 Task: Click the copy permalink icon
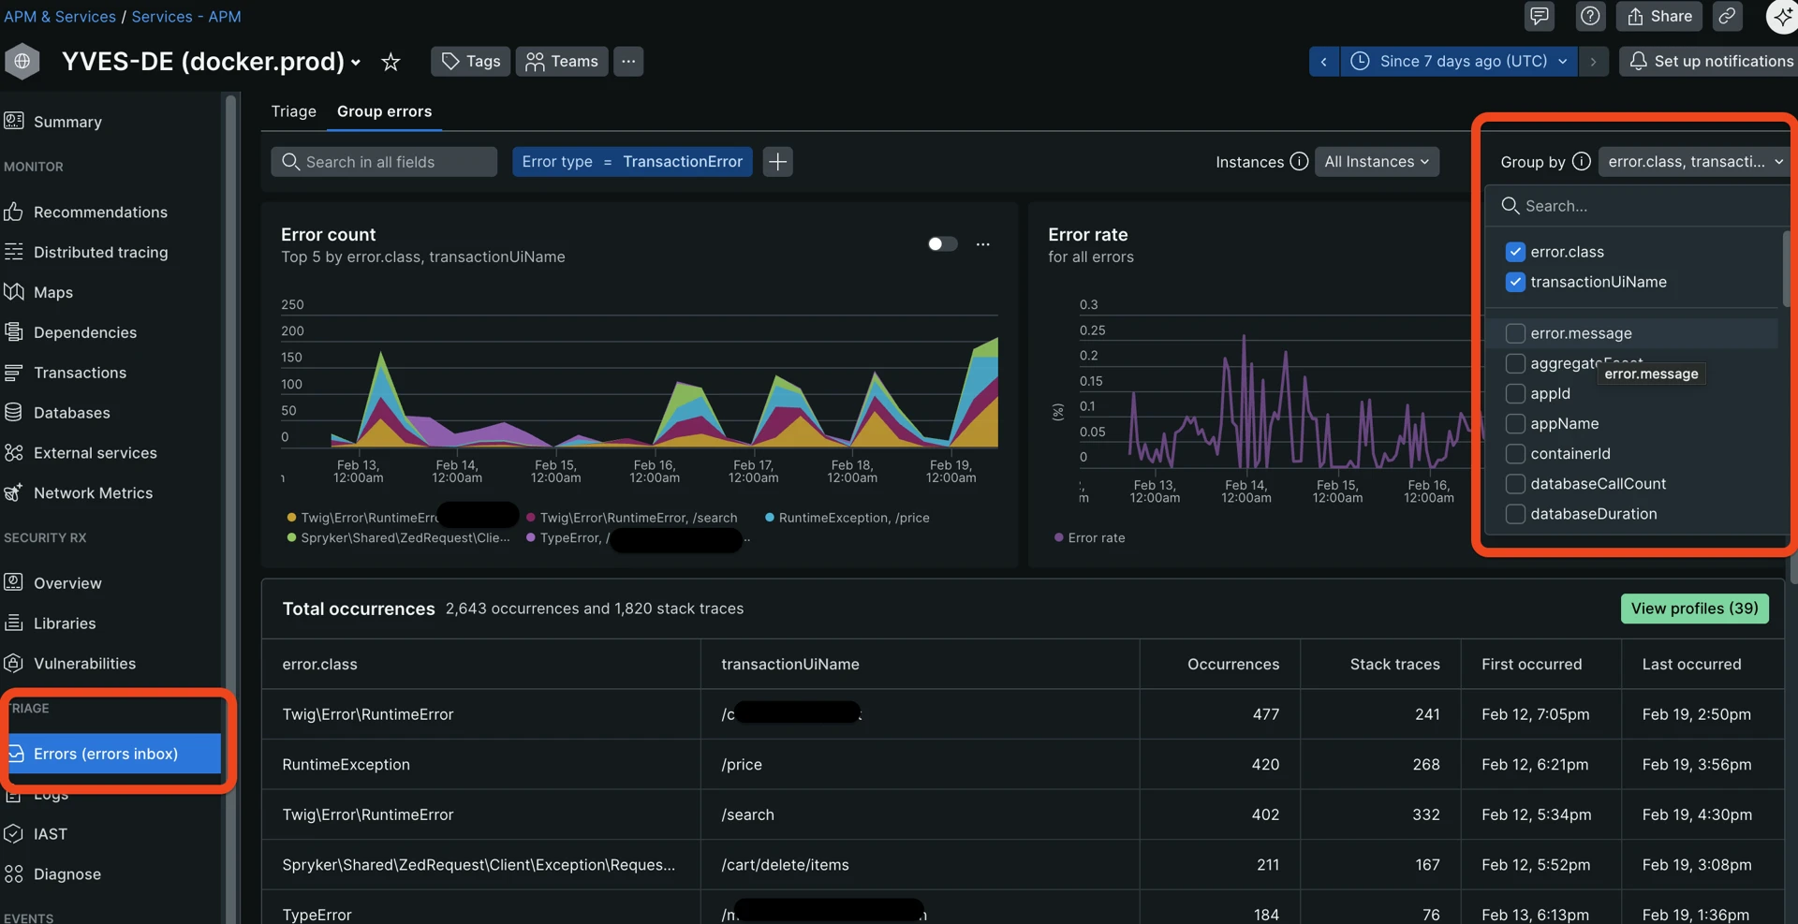(x=1727, y=16)
